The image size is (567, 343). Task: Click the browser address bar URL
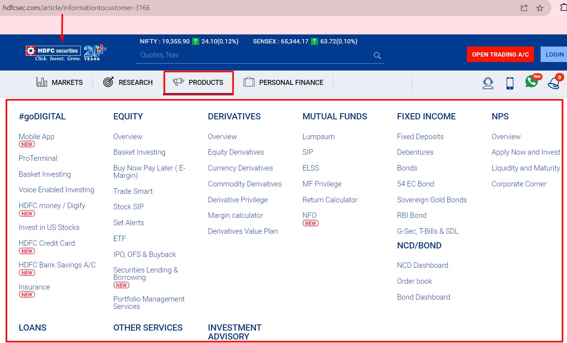tap(76, 8)
